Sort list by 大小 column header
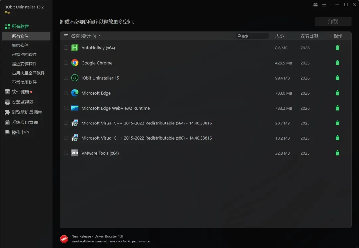Viewport: 359px width, 248px height. pos(279,36)
